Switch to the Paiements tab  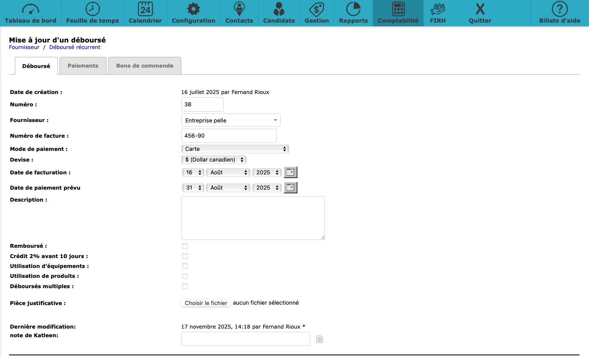click(x=83, y=66)
